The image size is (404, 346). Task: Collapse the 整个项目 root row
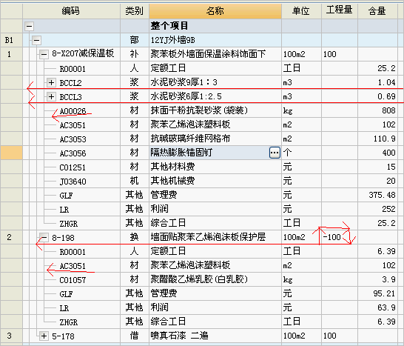(x=29, y=26)
